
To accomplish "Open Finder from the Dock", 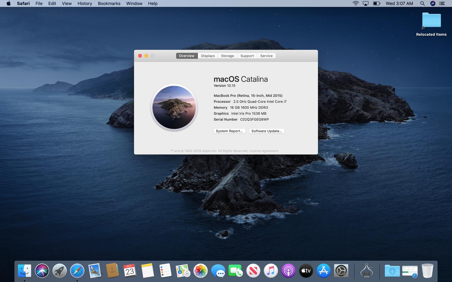I will tap(25, 271).
